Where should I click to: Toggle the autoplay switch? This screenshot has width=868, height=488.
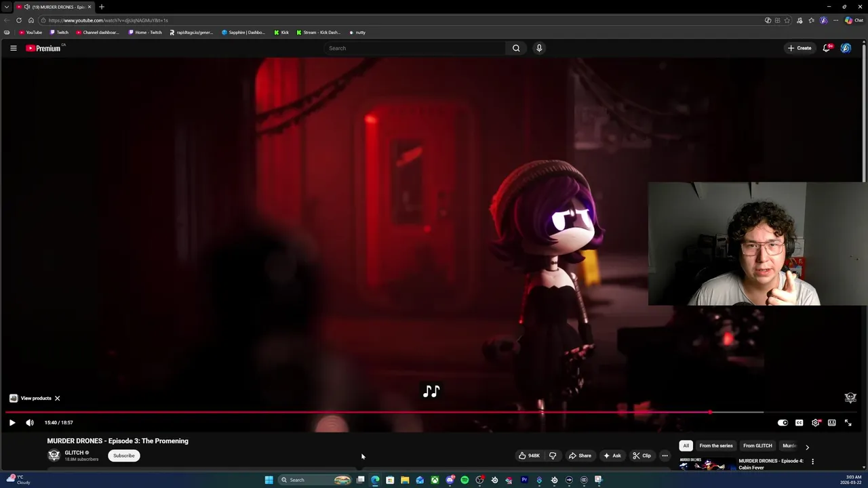pos(783,423)
